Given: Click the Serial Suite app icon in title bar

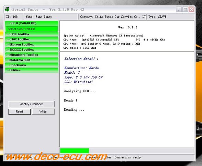Looking at the screenshot, I should (7, 9).
